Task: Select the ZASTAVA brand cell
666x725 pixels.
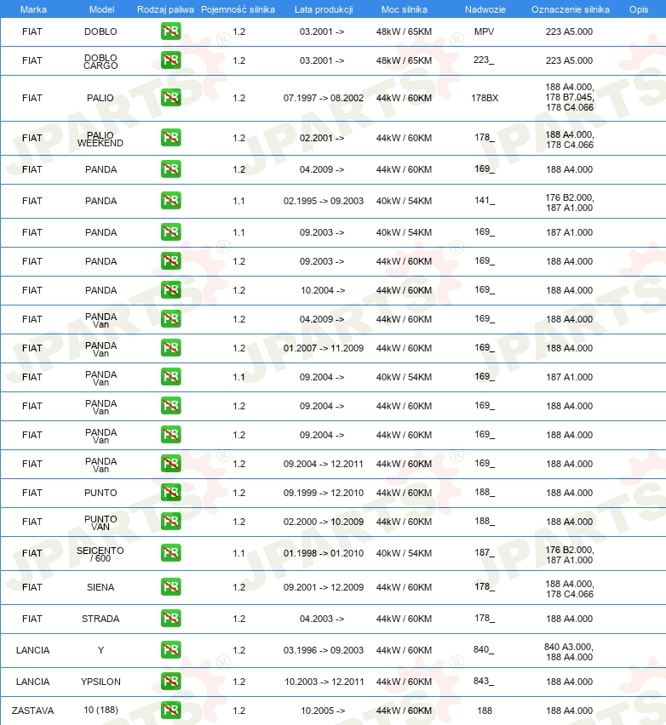Action: pyautogui.click(x=33, y=711)
